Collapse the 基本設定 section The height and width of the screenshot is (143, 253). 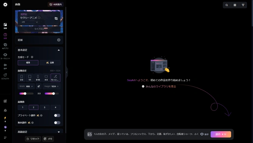(59, 50)
